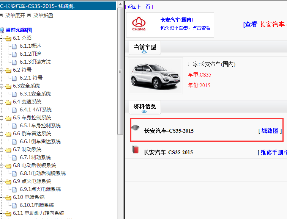Click the 6.5.1车身控制系统 document icon
Viewport: 287px width, 219px height.
pyautogui.click(x=14, y=126)
